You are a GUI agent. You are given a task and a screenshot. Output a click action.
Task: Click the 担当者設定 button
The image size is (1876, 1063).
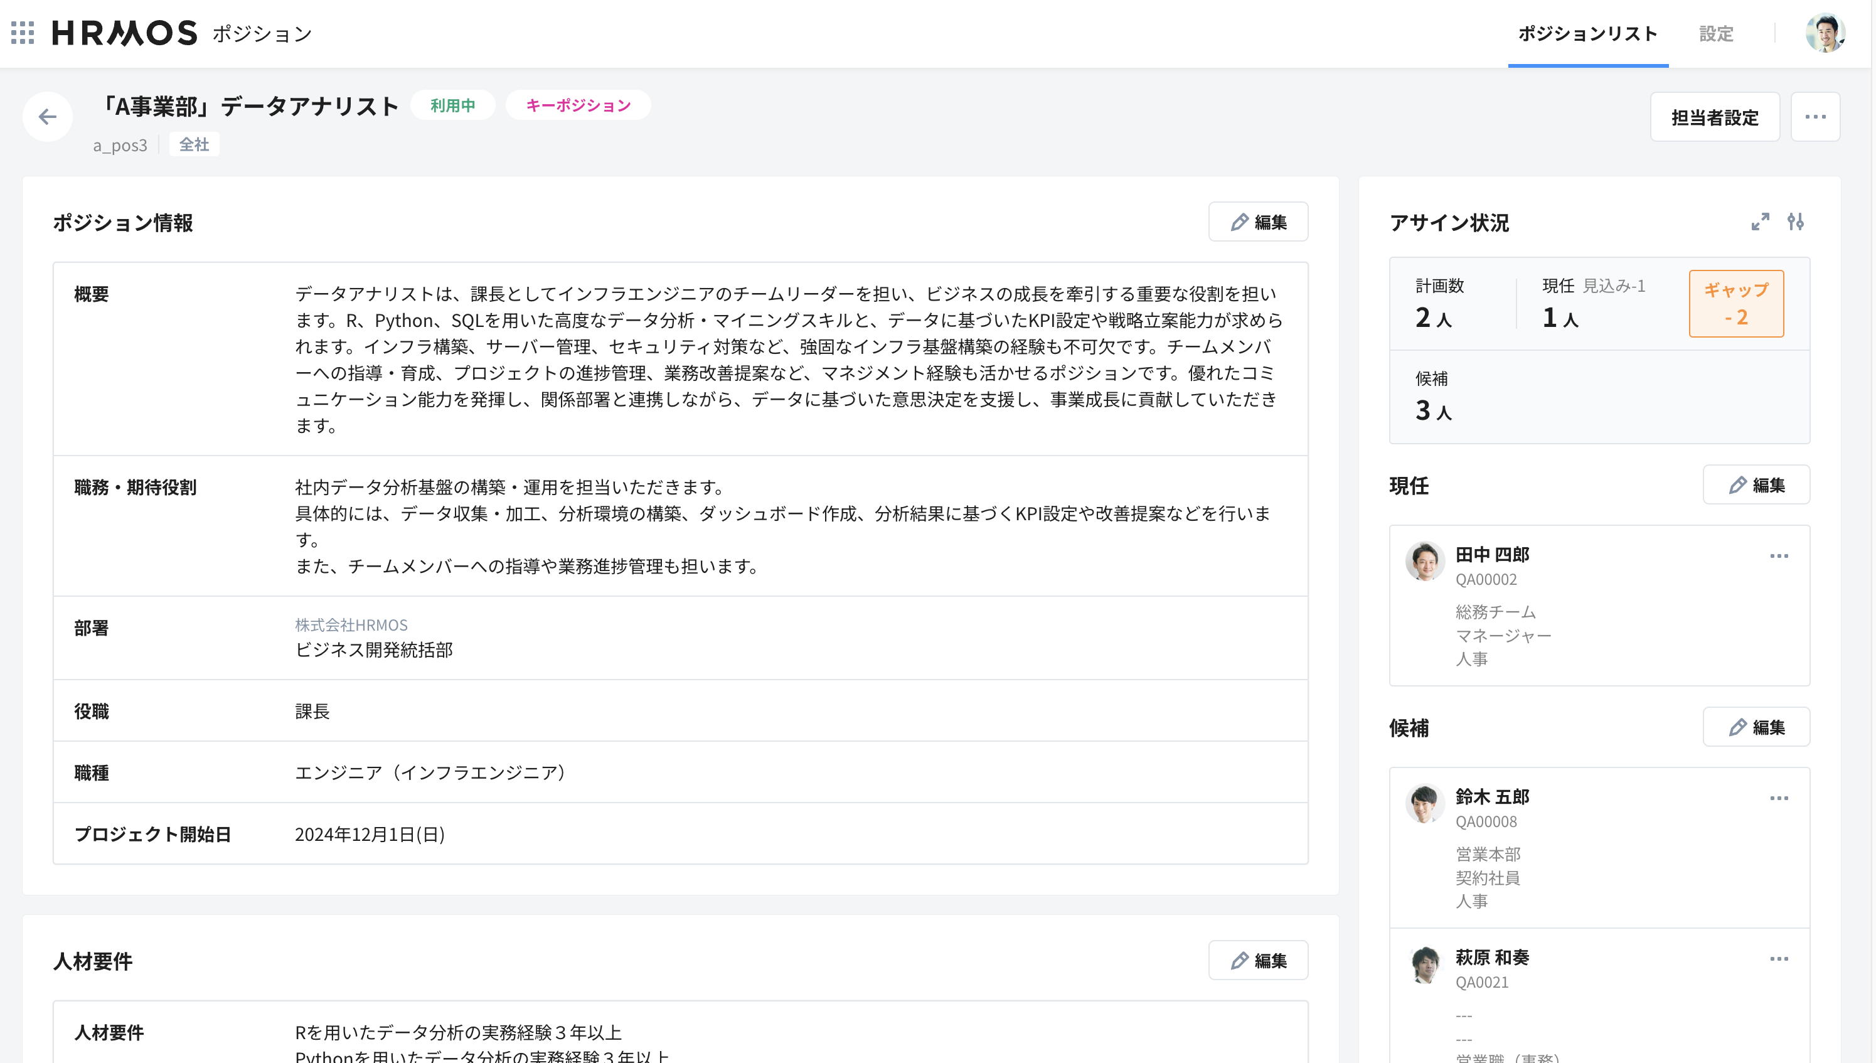click(1715, 116)
